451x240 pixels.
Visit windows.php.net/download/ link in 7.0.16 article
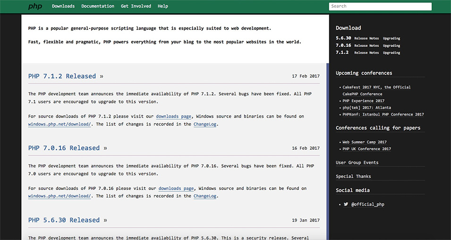pos(60,196)
